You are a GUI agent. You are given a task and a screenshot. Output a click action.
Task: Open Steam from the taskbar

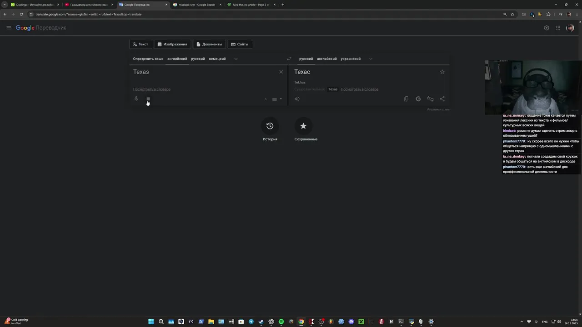[261, 322]
